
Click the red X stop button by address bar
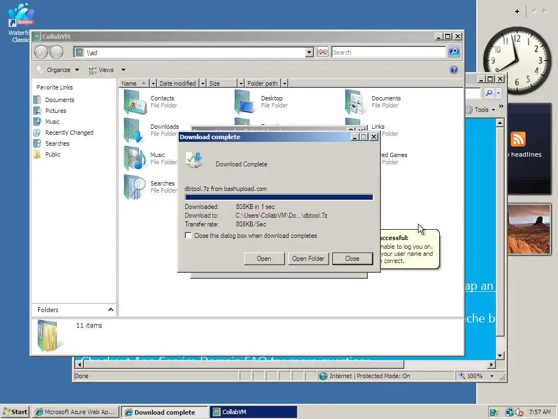click(x=323, y=52)
